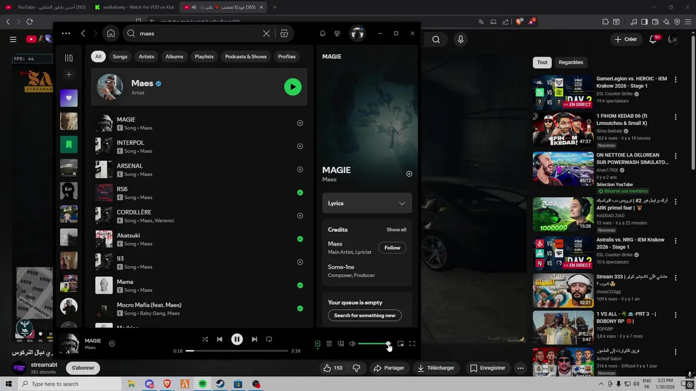This screenshot has width=696, height=391.
Task: Open options for GamerLegion vs. HEROIC video
Action: (x=676, y=79)
